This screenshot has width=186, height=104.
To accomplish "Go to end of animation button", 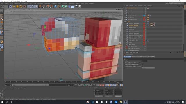I will click(94, 85).
